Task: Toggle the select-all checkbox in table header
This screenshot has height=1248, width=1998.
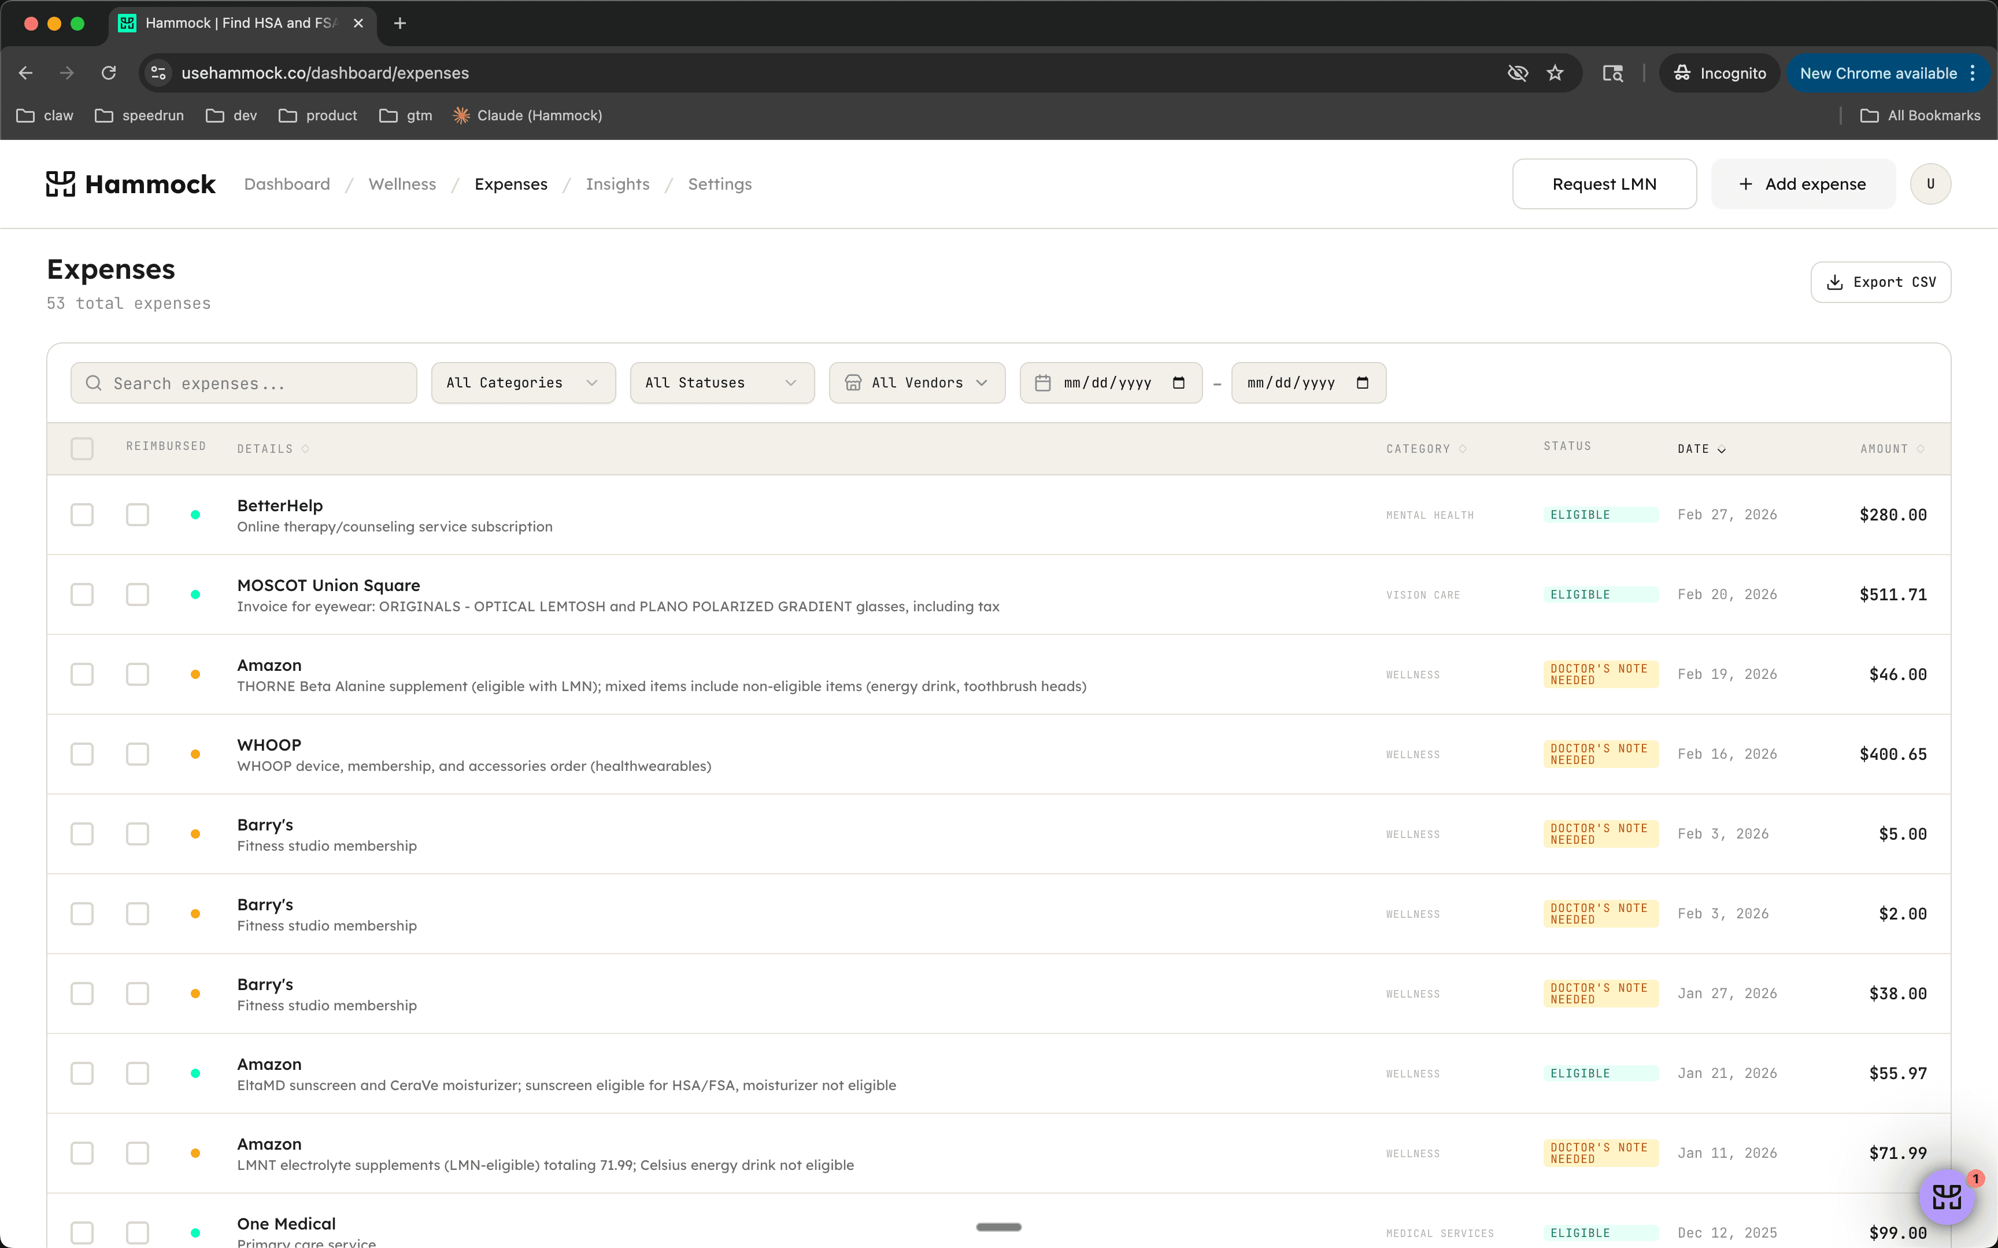Action: 82,449
